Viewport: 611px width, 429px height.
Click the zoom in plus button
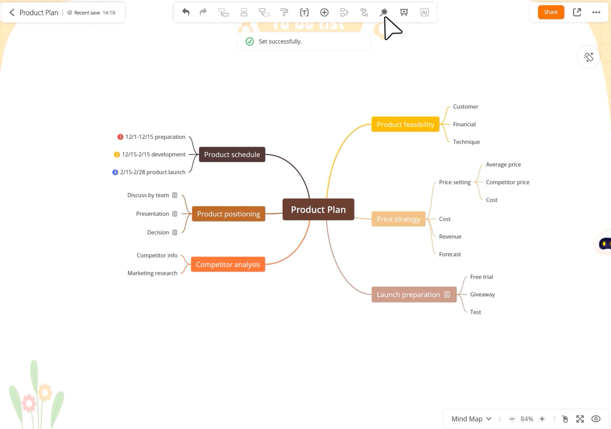pos(542,419)
